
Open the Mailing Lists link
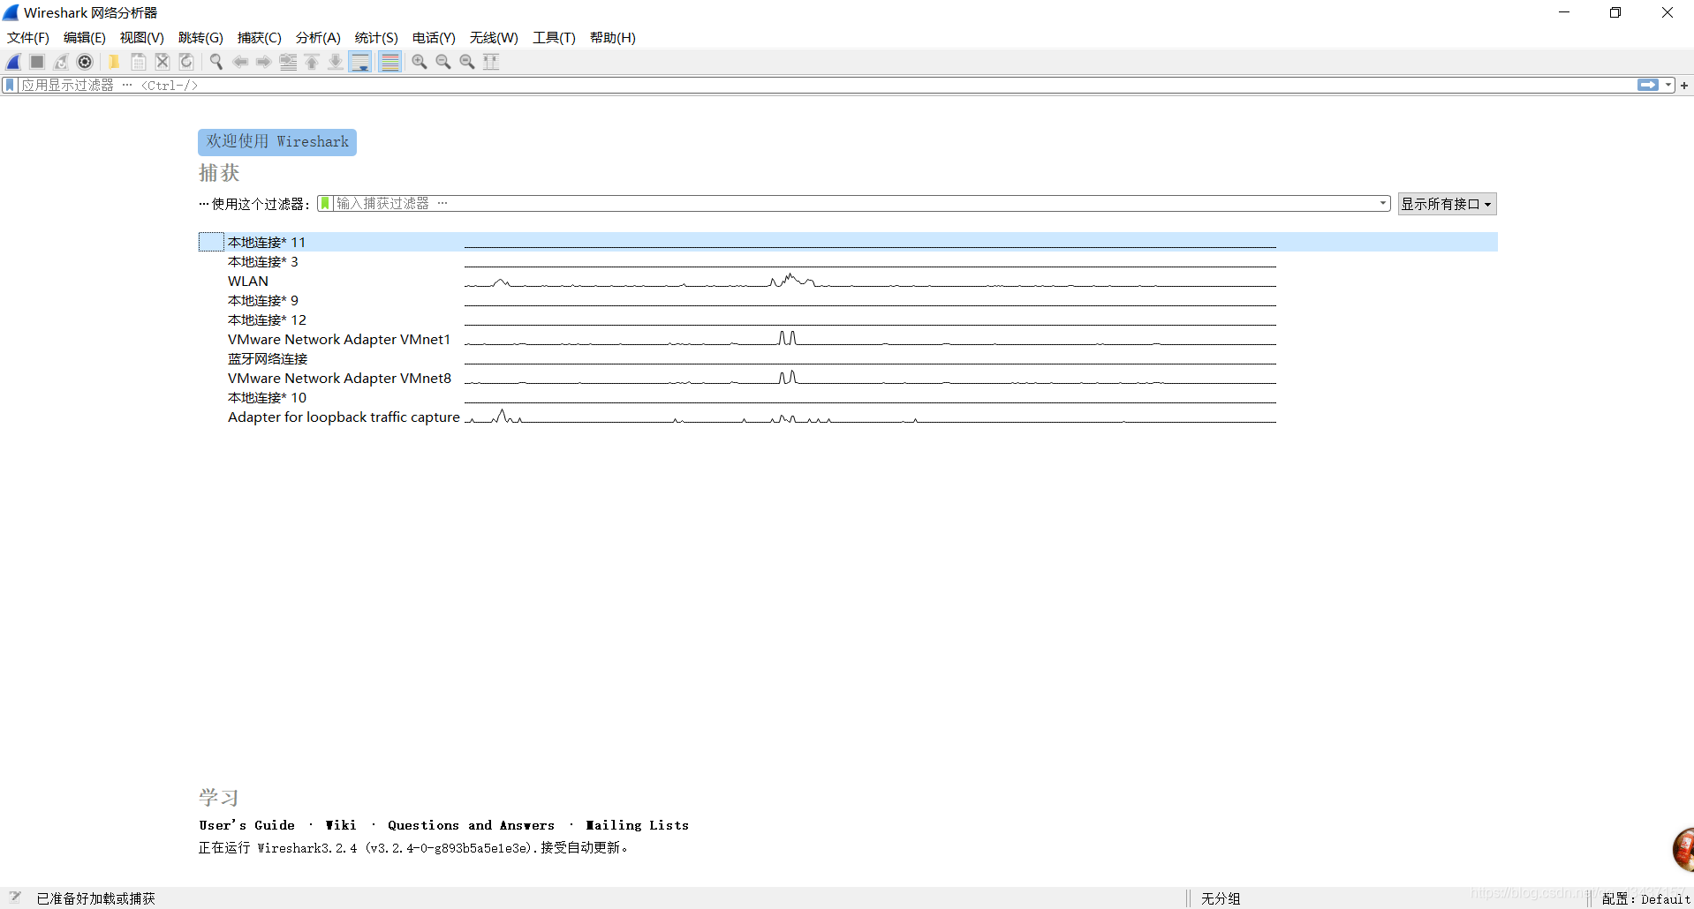637,825
